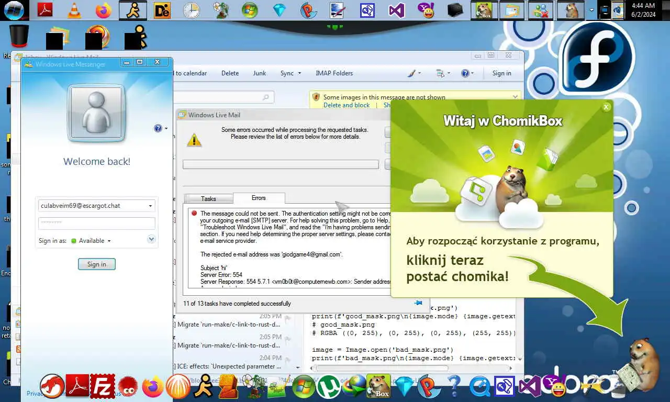This screenshot has width=670, height=402.
Task: Open the Recycle Bin desktop icon
Action: point(19,37)
